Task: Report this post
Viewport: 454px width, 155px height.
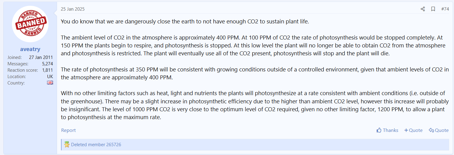Action: [68, 130]
